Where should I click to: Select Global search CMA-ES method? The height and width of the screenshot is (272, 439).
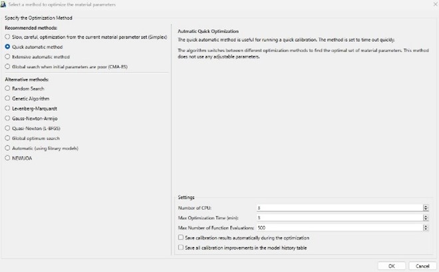tap(7, 66)
